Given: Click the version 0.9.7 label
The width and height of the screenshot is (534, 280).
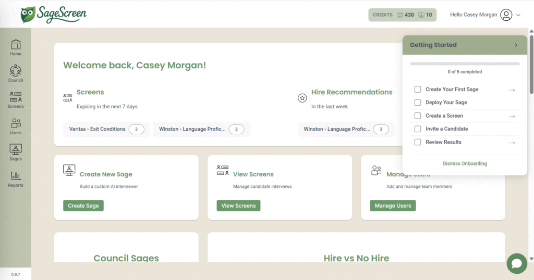Looking at the screenshot, I should [x=16, y=274].
